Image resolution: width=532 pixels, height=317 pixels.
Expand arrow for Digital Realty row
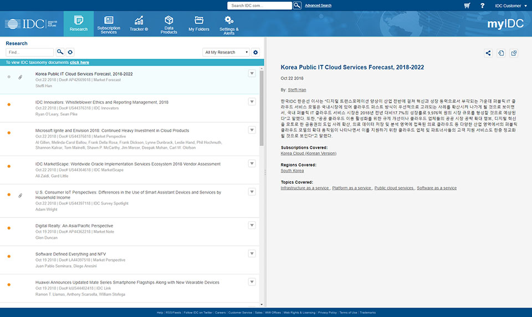tap(252, 225)
